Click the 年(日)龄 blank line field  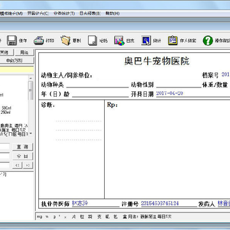(100, 94)
